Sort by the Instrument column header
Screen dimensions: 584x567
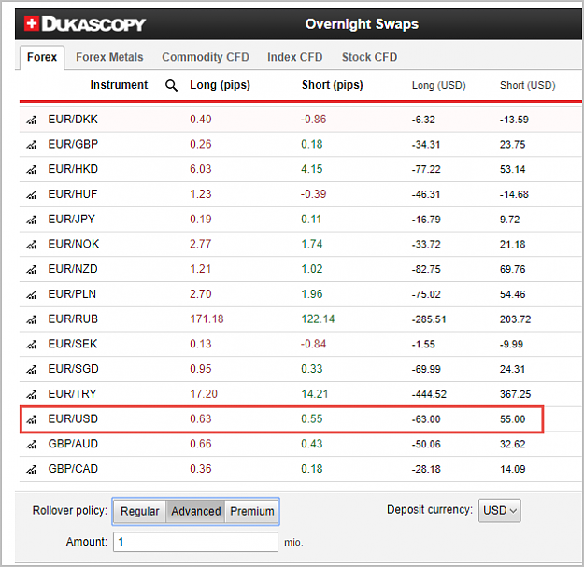119,85
